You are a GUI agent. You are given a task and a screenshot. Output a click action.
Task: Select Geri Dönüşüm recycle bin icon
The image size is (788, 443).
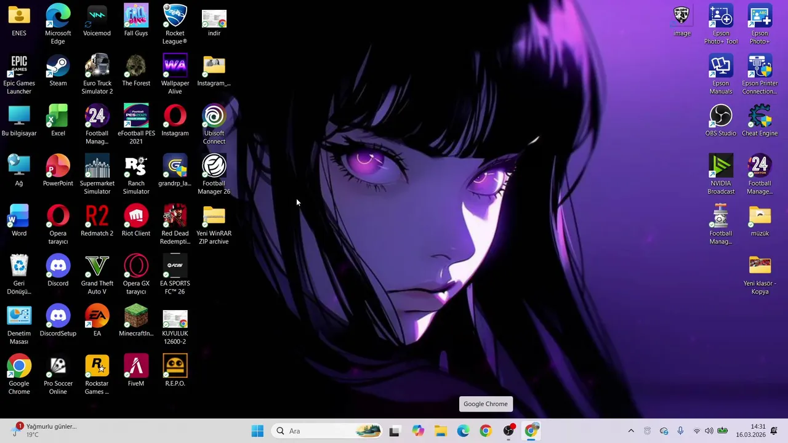tap(19, 275)
